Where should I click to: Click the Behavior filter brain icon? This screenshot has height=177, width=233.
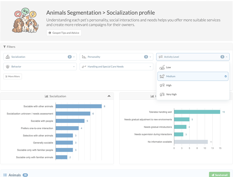pyautogui.click(x=8, y=67)
